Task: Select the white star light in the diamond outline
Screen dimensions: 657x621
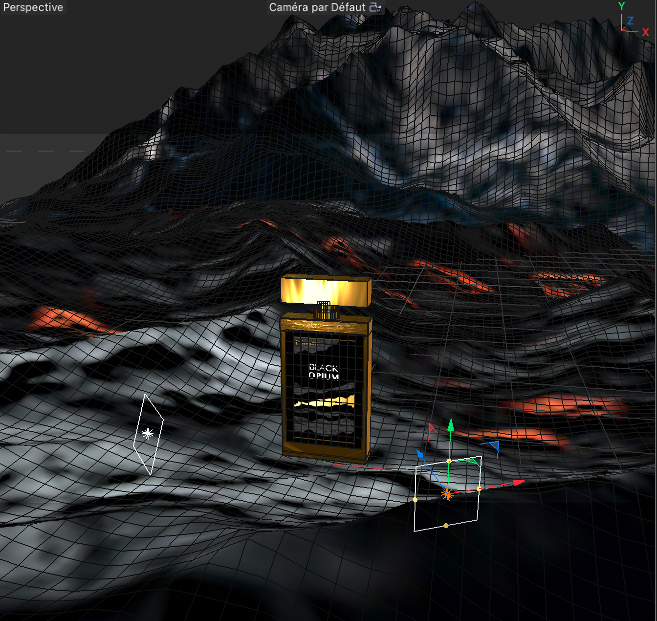Action: click(x=147, y=434)
